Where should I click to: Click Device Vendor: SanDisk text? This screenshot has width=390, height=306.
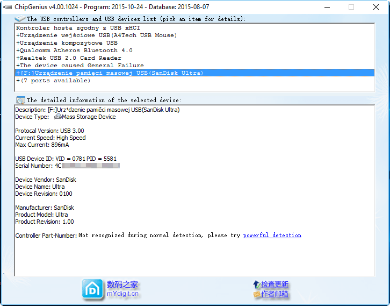pos(46,180)
